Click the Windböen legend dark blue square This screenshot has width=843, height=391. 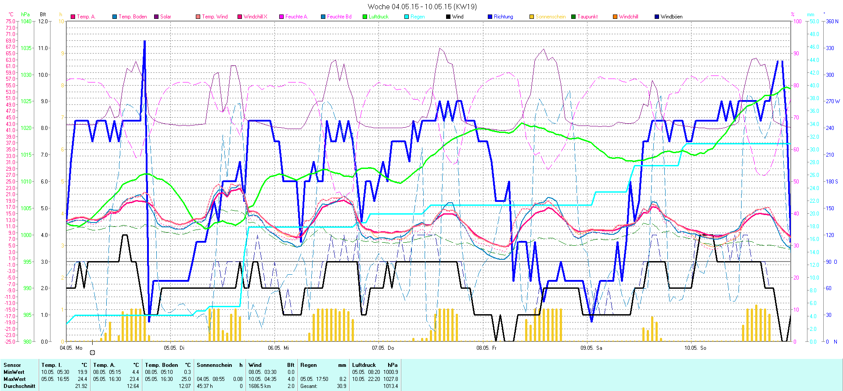pyautogui.click(x=657, y=17)
